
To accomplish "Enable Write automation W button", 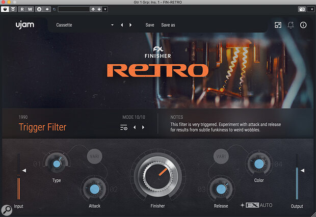I will [x=30, y=9].
